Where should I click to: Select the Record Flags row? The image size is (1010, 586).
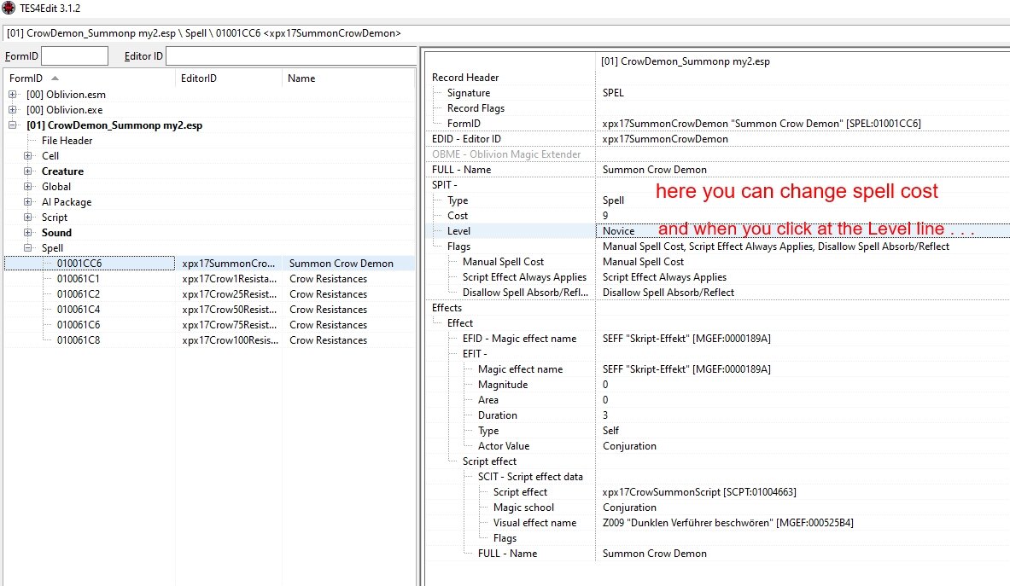tap(718, 108)
